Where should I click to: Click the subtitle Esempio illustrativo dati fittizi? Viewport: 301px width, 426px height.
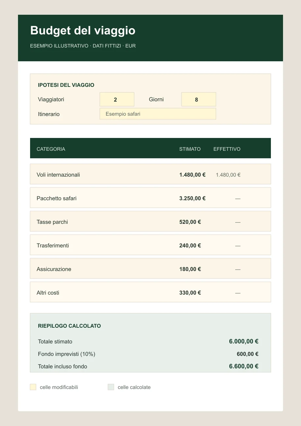point(83,46)
